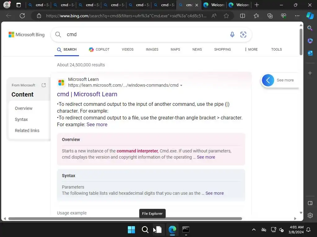Search using an image icon
This screenshot has height=237, width=317.
coord(243,35)
